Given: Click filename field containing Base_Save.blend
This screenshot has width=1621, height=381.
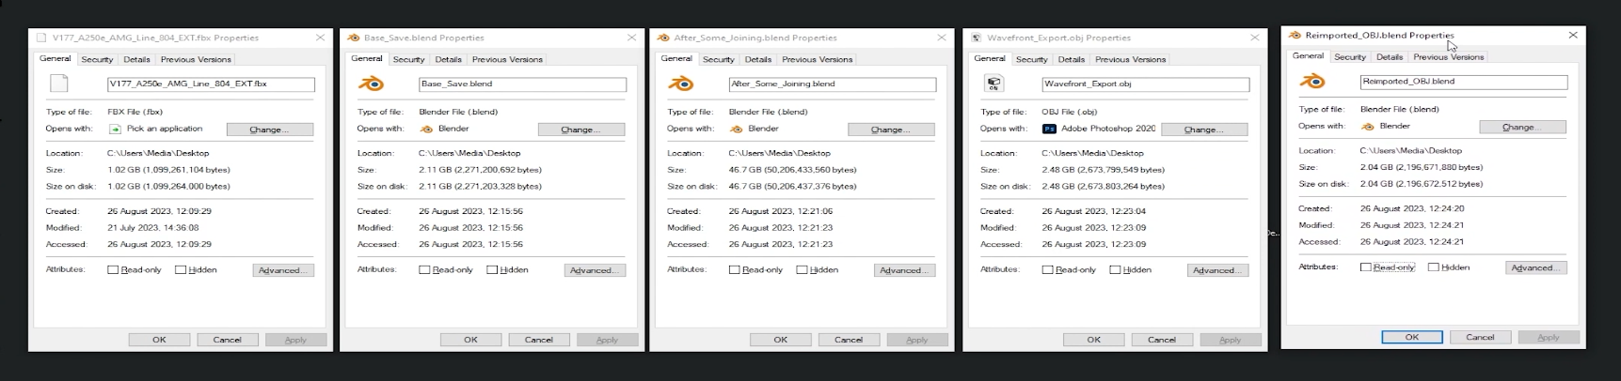Looking at the screenshot, I should pos(522,84).
